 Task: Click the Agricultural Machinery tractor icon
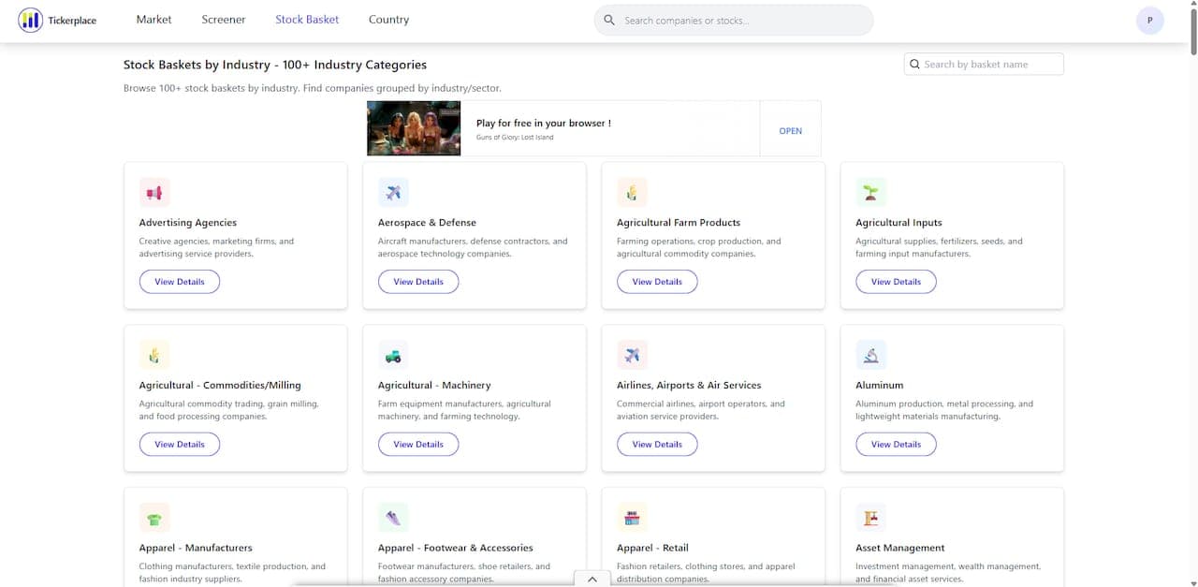coord(393,356)
